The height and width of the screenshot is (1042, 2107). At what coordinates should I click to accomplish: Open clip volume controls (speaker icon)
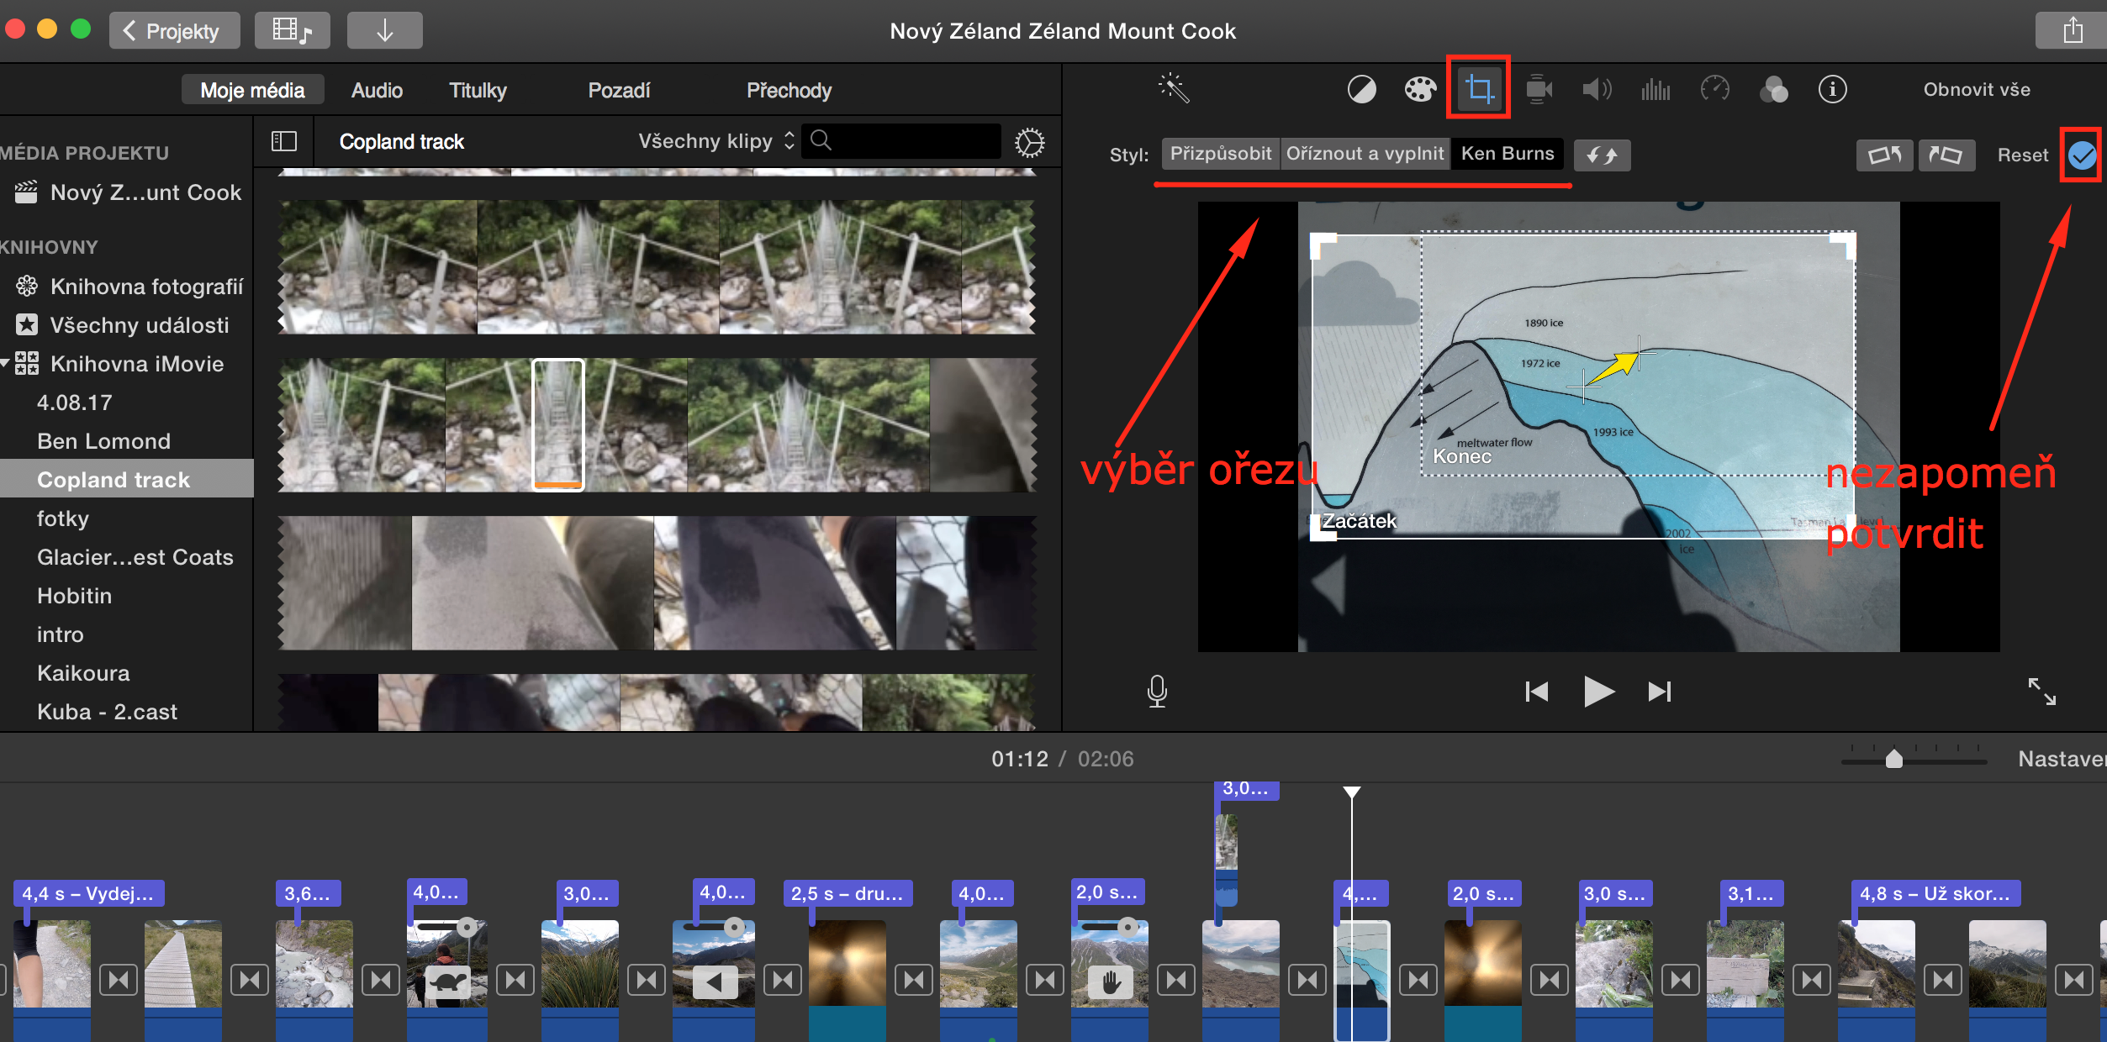1597,88
